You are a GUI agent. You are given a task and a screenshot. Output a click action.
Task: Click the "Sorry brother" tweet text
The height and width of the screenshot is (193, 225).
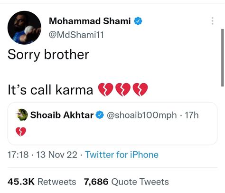click(x=48, y=55)
